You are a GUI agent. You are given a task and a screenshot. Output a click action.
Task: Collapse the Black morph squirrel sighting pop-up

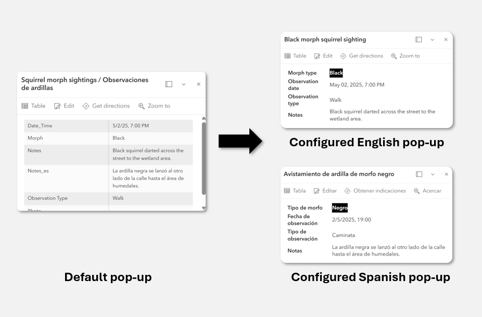tap(432, 40)
